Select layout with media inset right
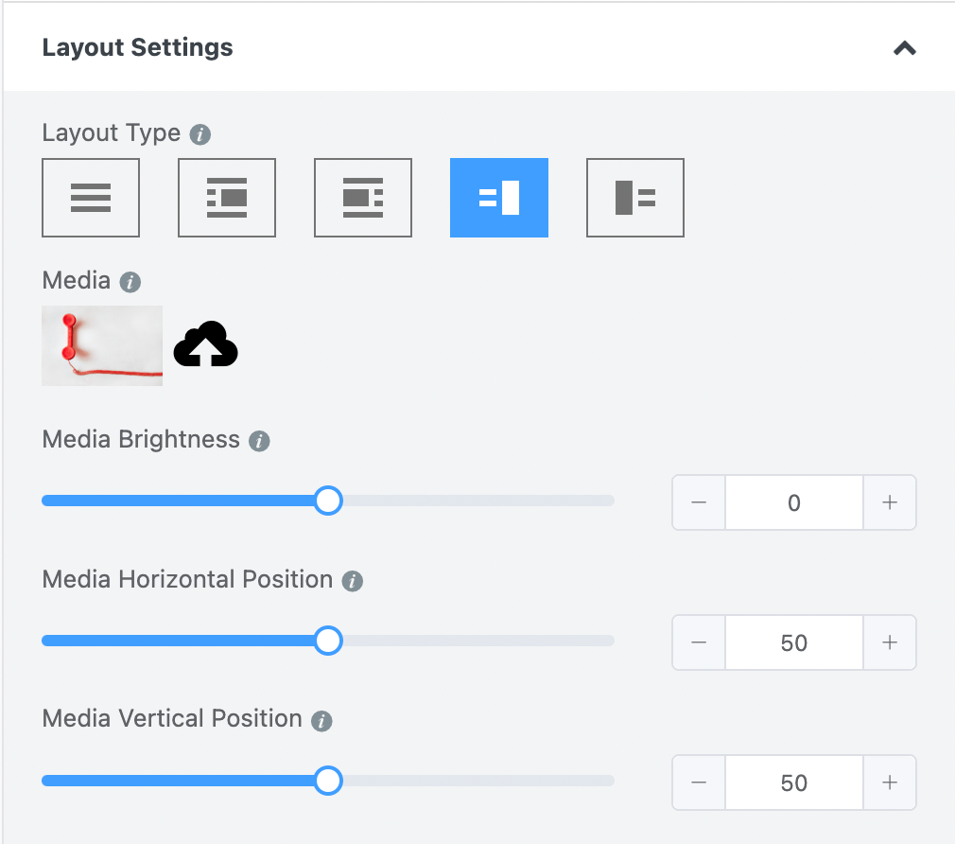 (227, 198)
